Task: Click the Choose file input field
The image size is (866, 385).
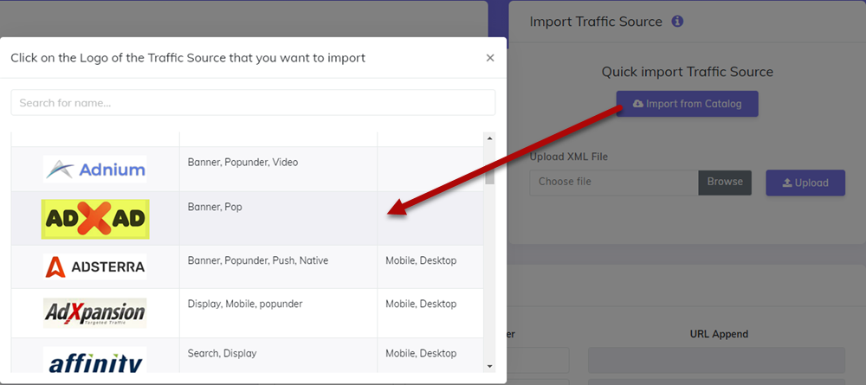Action: coord(614,182)
